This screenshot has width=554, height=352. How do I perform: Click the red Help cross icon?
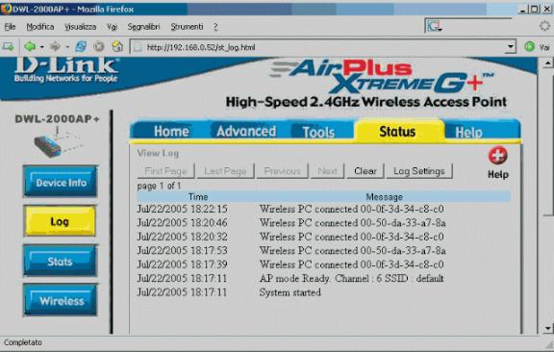pos(498,156)
